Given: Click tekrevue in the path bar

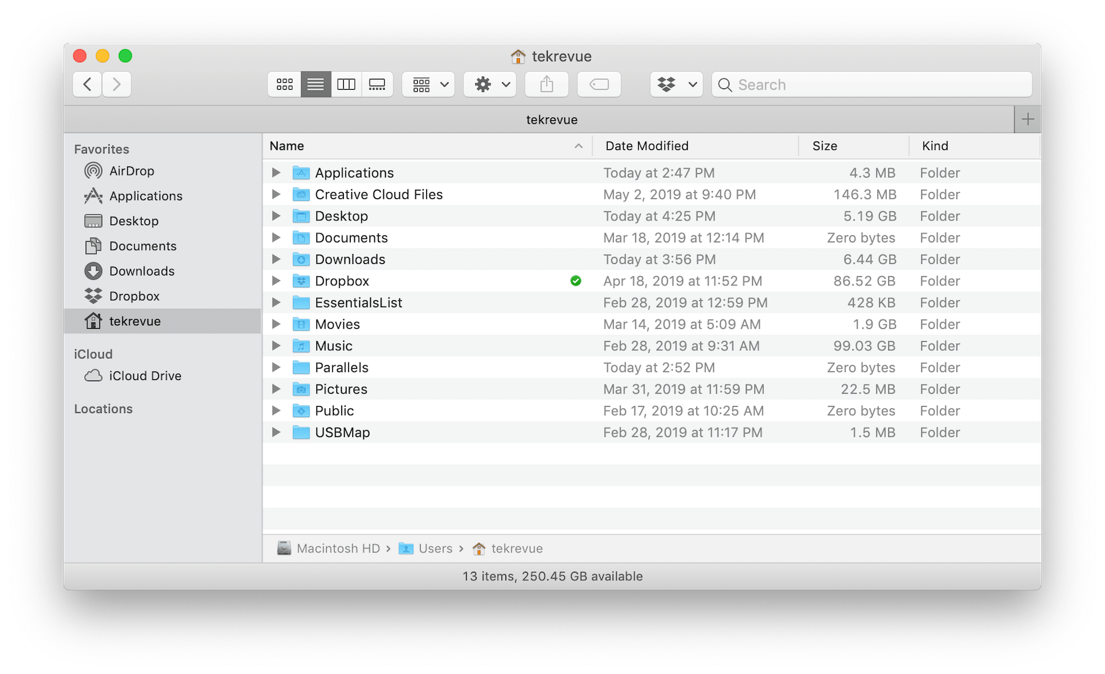Looking at the screenshot, I should click(x=508, y=548).
